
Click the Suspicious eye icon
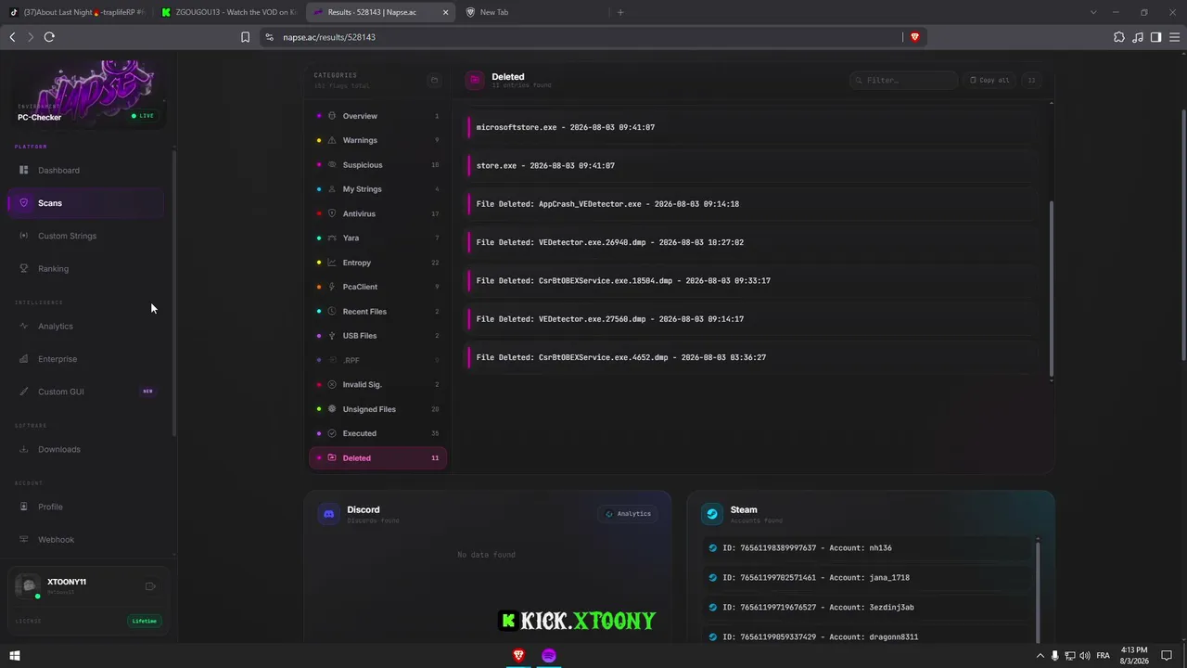coord(332,165)
